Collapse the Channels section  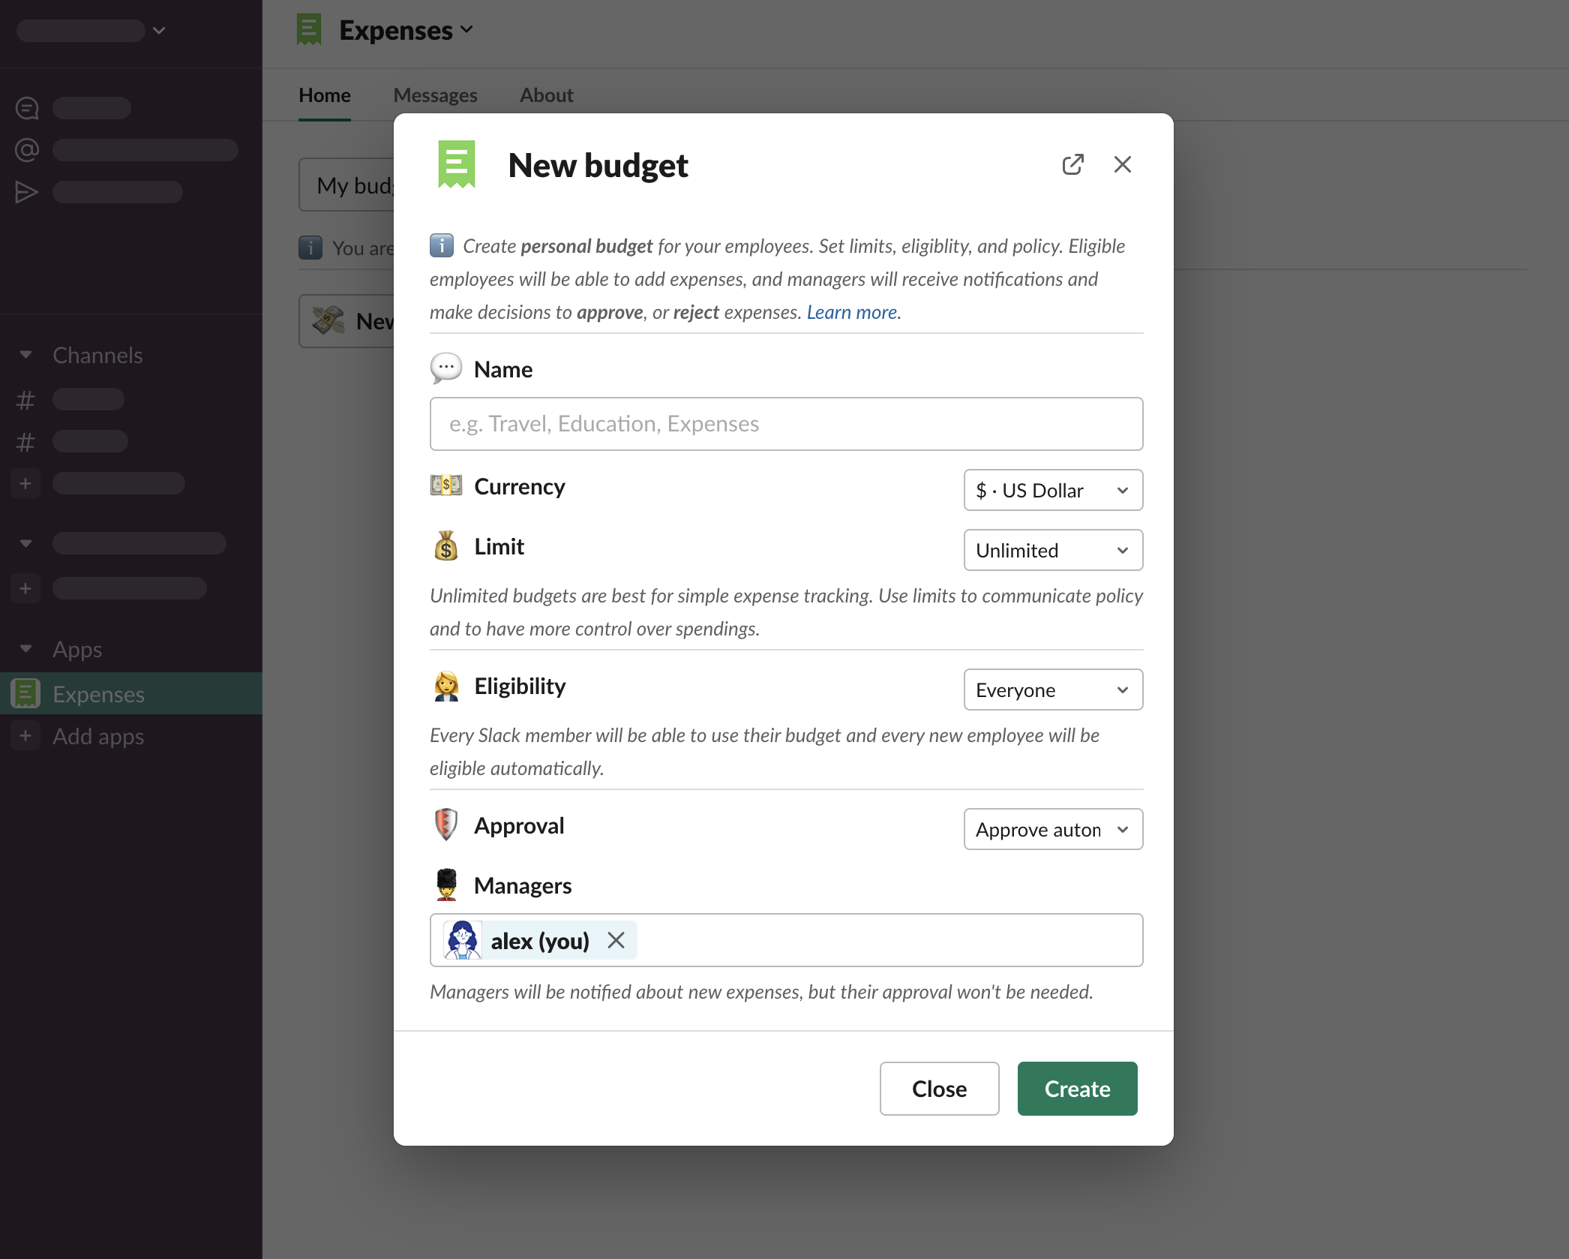[x=25, y=355]
